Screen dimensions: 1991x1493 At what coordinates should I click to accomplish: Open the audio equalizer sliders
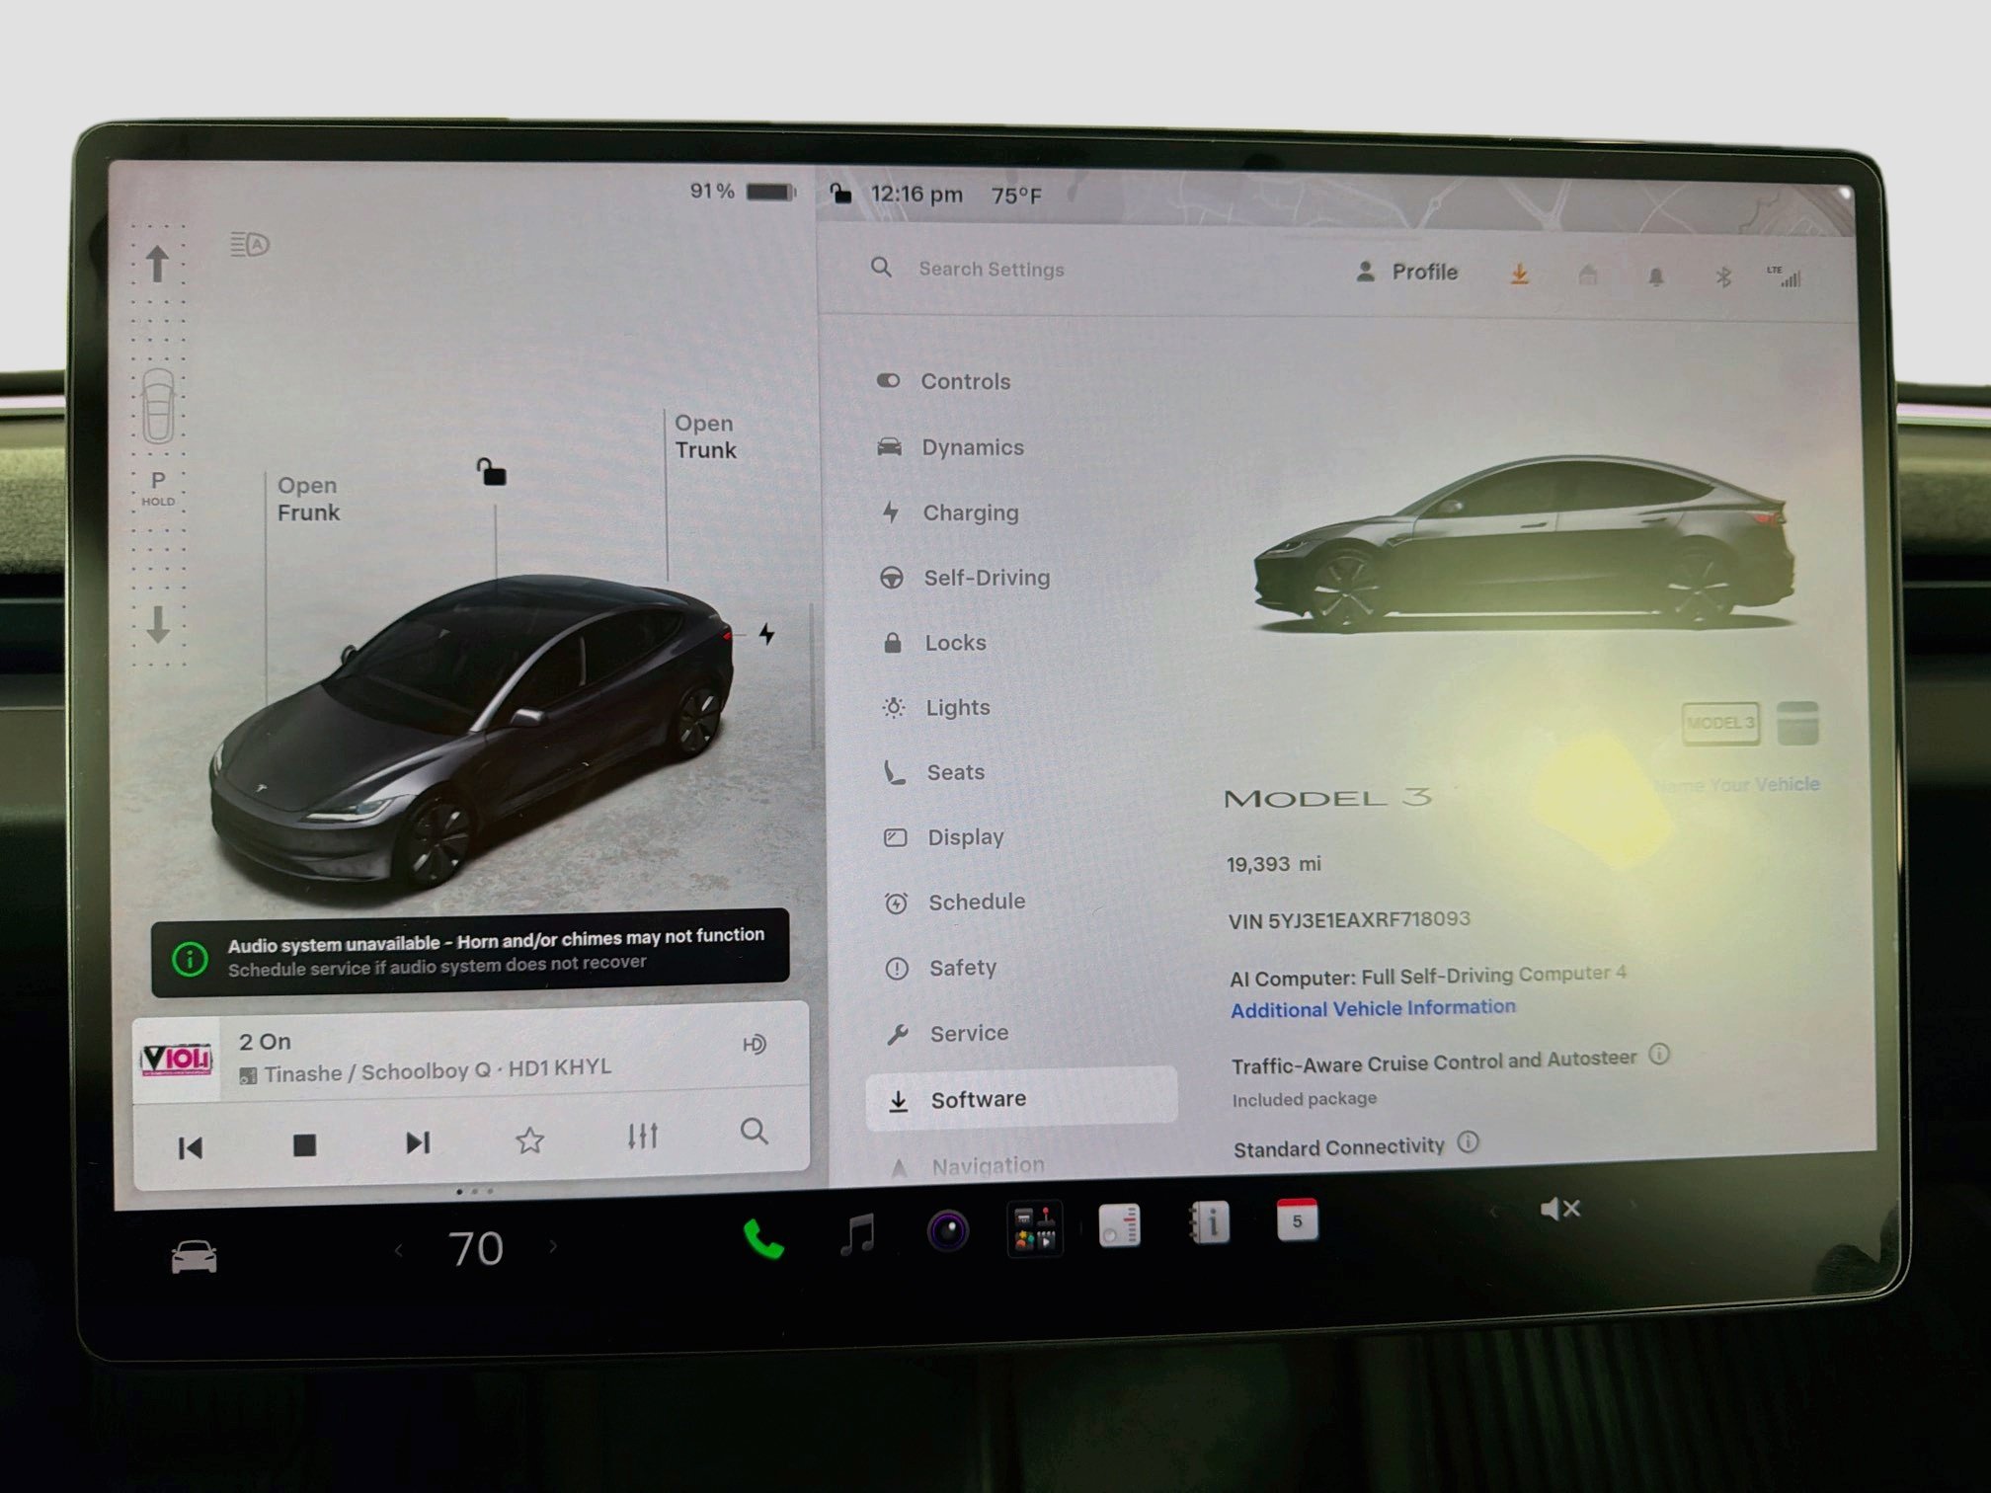pyautogui.click(x=643, y=1137)
